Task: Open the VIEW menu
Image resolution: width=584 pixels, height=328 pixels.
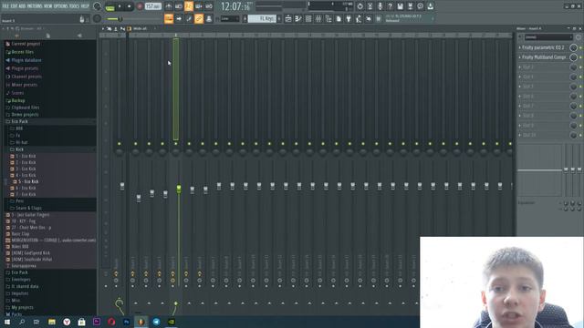Action: point(47,6)
